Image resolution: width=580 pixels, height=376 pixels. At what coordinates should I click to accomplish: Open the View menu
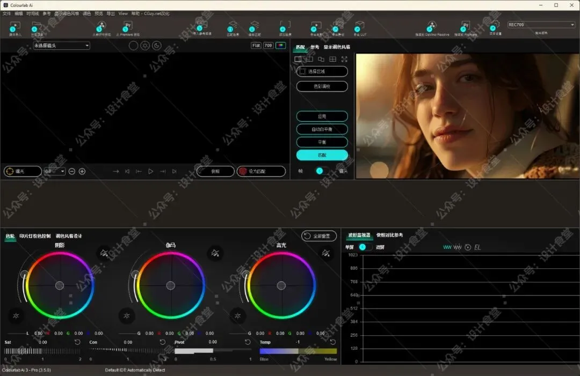123,13
